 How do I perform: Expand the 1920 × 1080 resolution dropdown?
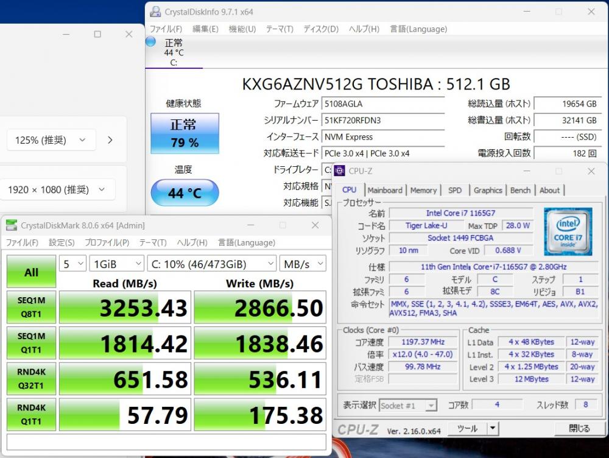tap(57, 189)
